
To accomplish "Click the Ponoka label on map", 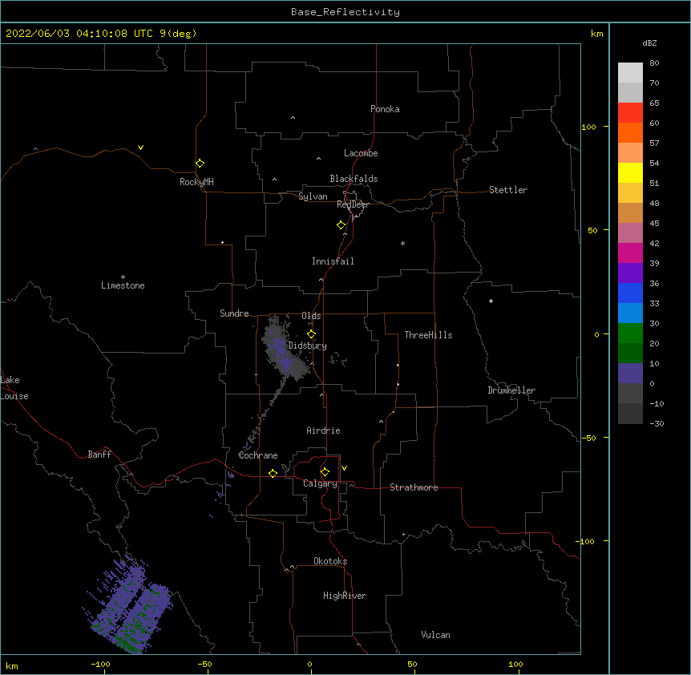I will pos(385,109).
